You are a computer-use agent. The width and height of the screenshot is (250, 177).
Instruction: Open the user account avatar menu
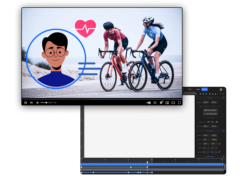pos(221,89)
